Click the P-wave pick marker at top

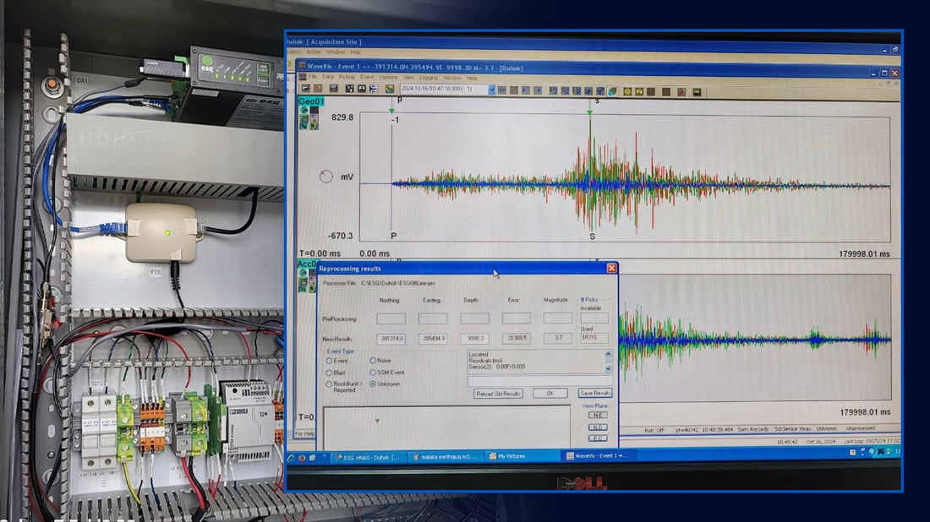click(392, 110)
